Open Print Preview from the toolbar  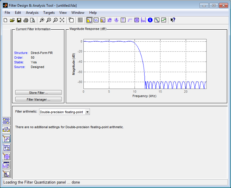pos(33,20)
